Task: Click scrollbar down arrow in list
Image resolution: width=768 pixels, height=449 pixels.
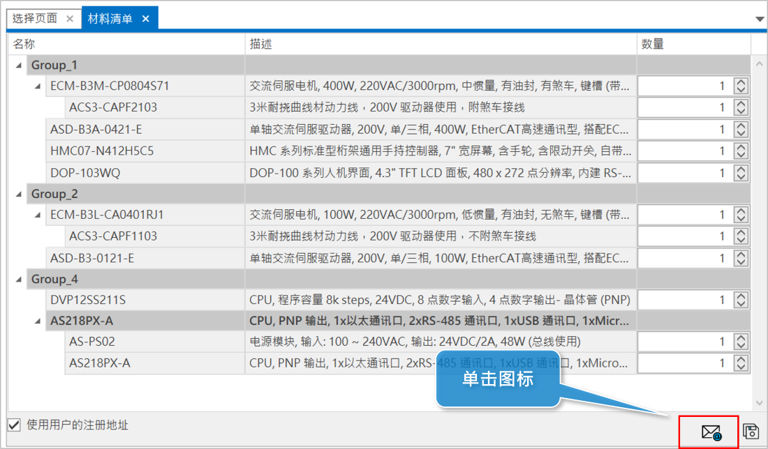Action: (x=760, y=403)
